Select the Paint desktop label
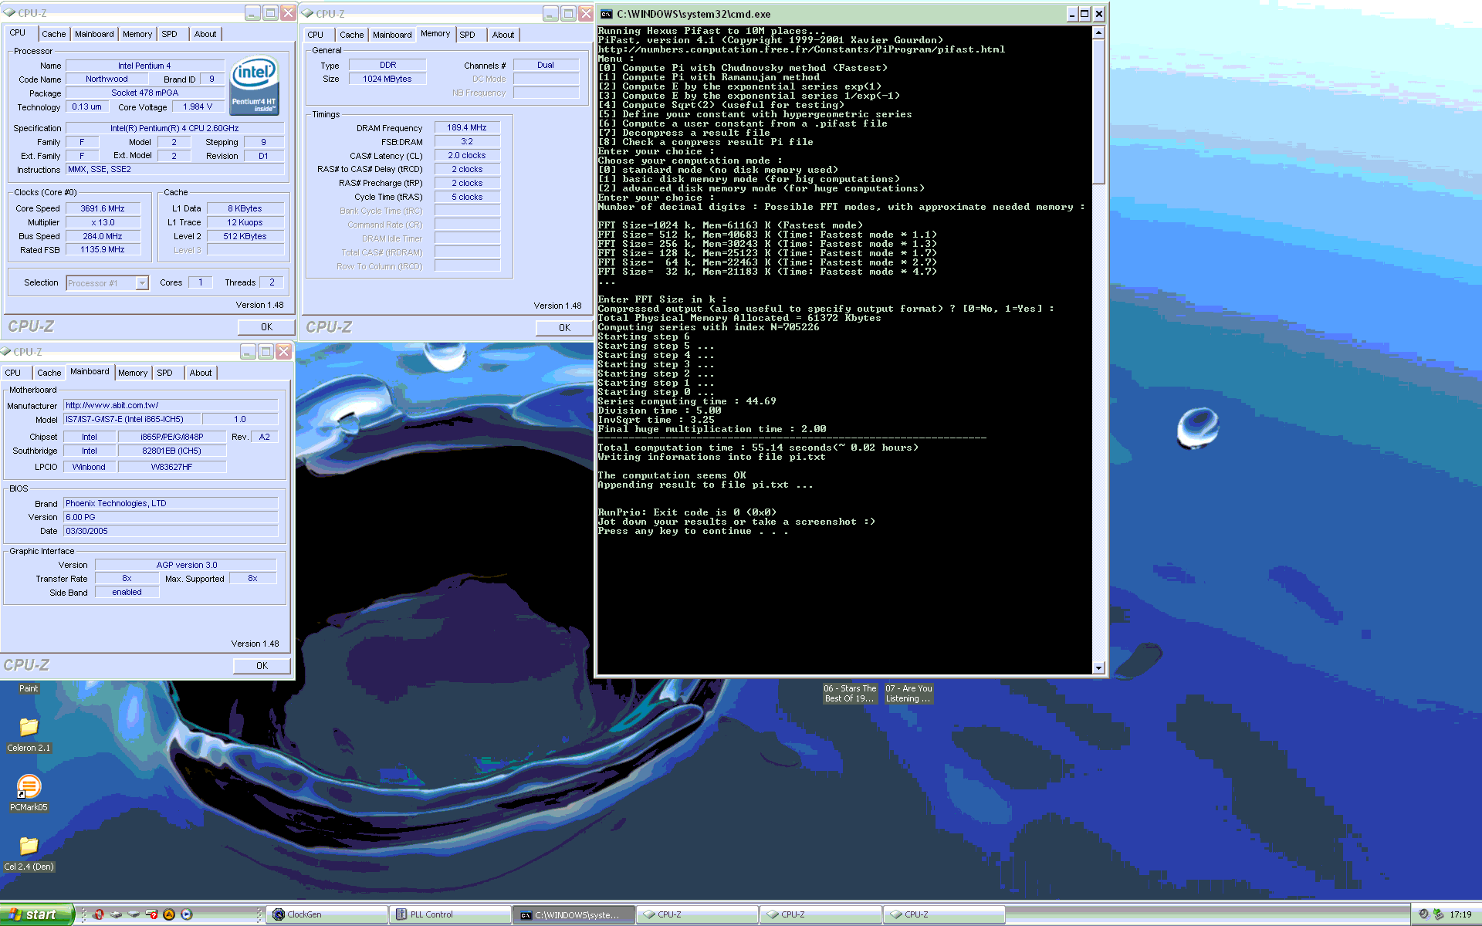 pyautogui.click(x=29, y=688)
